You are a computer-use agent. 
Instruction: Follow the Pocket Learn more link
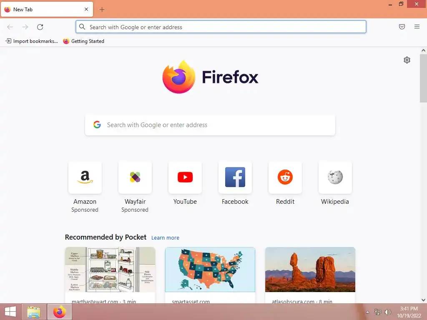point(165,238)
